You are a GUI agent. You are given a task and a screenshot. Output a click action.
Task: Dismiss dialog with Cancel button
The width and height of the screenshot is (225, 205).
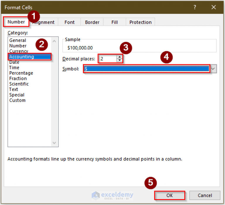coord(205,195)
